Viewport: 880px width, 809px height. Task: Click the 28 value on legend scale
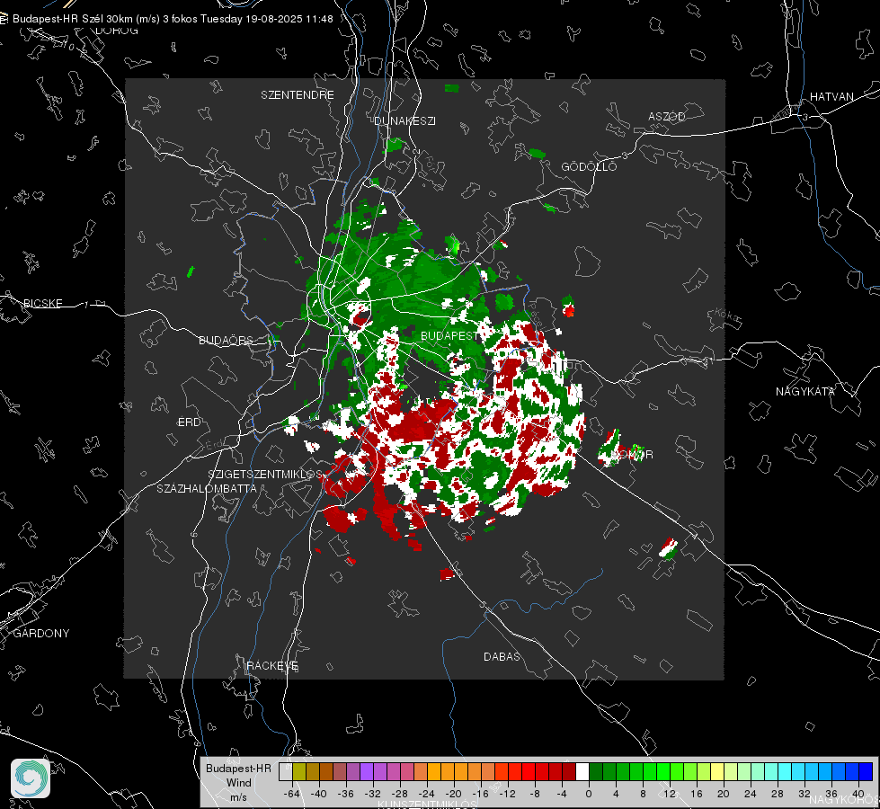(778, 794)
